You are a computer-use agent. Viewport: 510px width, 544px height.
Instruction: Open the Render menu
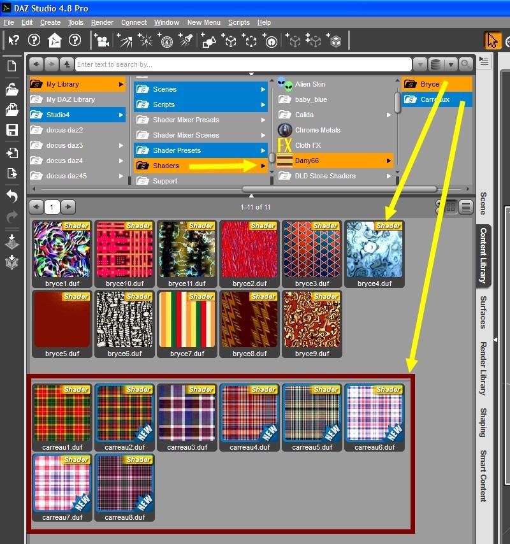coord(102,22)
